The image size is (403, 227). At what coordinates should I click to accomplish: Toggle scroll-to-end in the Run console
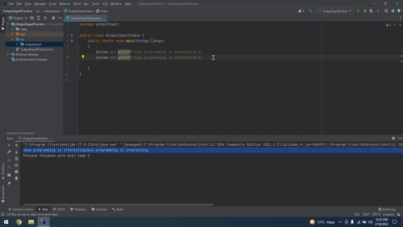(16, 165)
